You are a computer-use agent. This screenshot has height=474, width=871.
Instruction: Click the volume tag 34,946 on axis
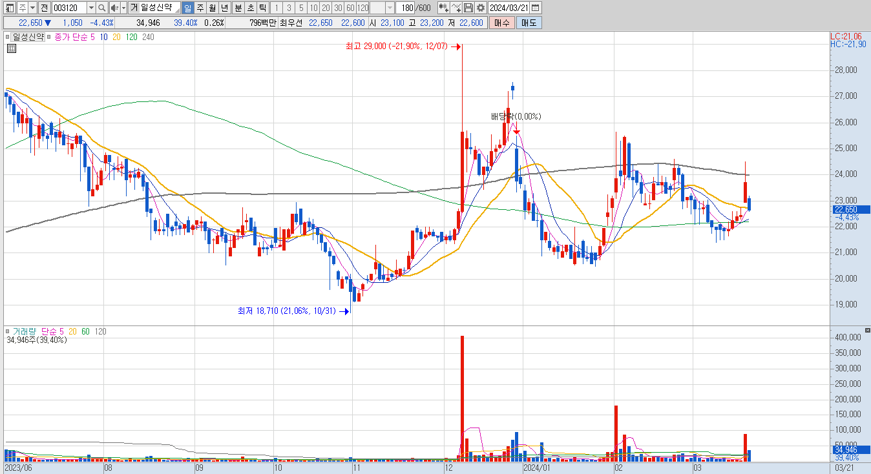pyautogui.click(x=850, y=449)
